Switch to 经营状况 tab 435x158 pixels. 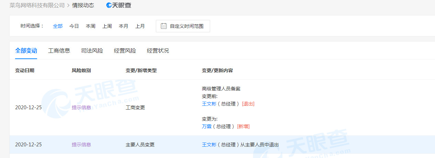point(158,51)
